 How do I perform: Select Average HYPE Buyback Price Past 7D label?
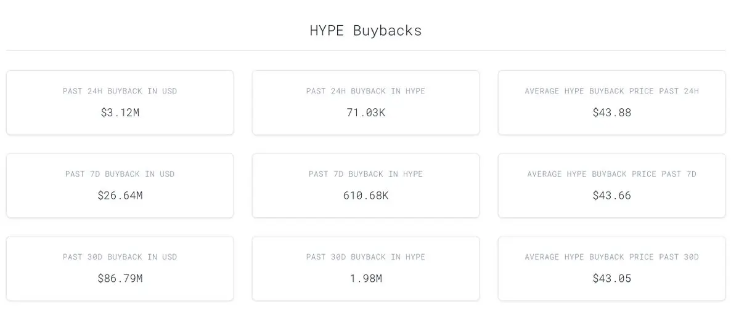(612, 174)
